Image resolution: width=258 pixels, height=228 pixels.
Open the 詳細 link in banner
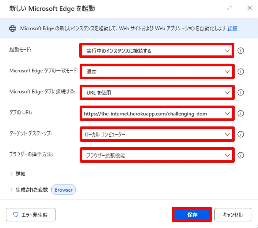pyautogui.click(x=232, y=28)
